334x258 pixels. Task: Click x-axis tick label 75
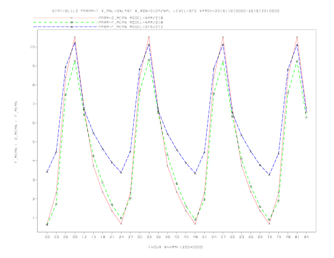tap(279, 237)
